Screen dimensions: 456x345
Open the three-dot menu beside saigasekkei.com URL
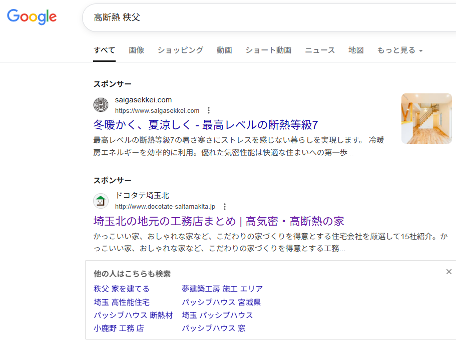[x=209, y=110]
